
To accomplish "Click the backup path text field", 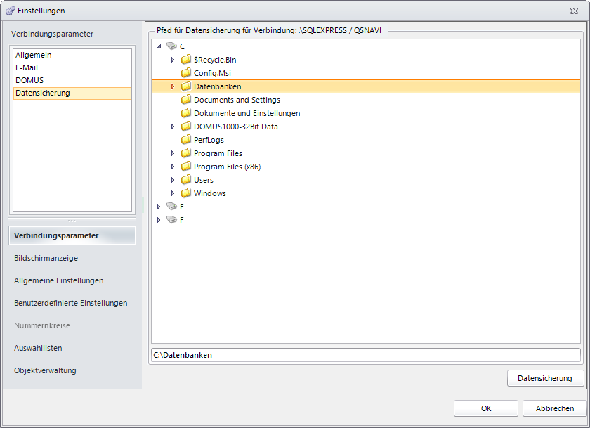I will (x=366, y=355).
